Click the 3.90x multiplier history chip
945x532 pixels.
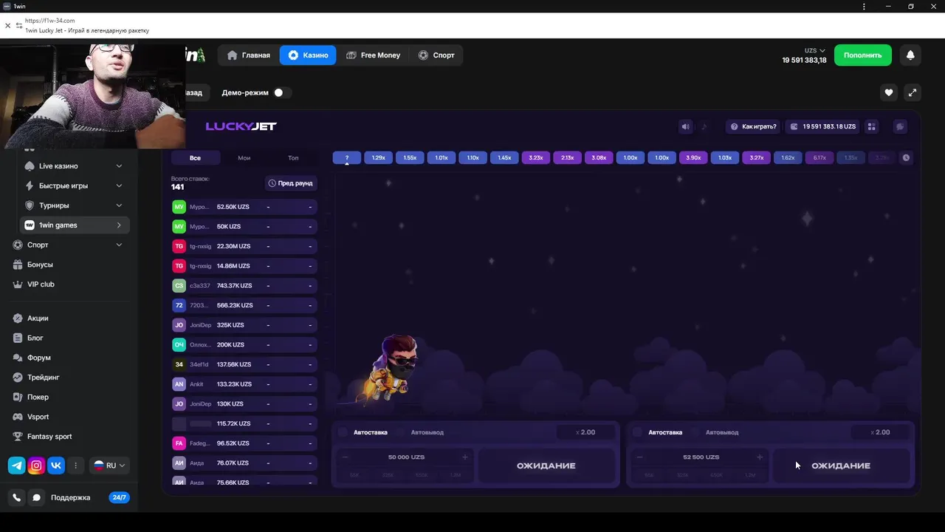coord(693,157)
